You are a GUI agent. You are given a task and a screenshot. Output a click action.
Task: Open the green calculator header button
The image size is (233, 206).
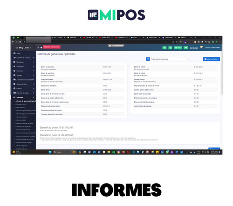tap(171, 48)
